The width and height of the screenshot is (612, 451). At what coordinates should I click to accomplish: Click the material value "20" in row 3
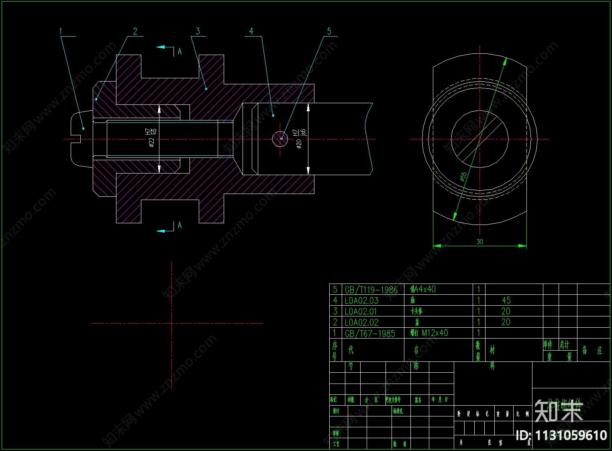(x=506, y=311)
